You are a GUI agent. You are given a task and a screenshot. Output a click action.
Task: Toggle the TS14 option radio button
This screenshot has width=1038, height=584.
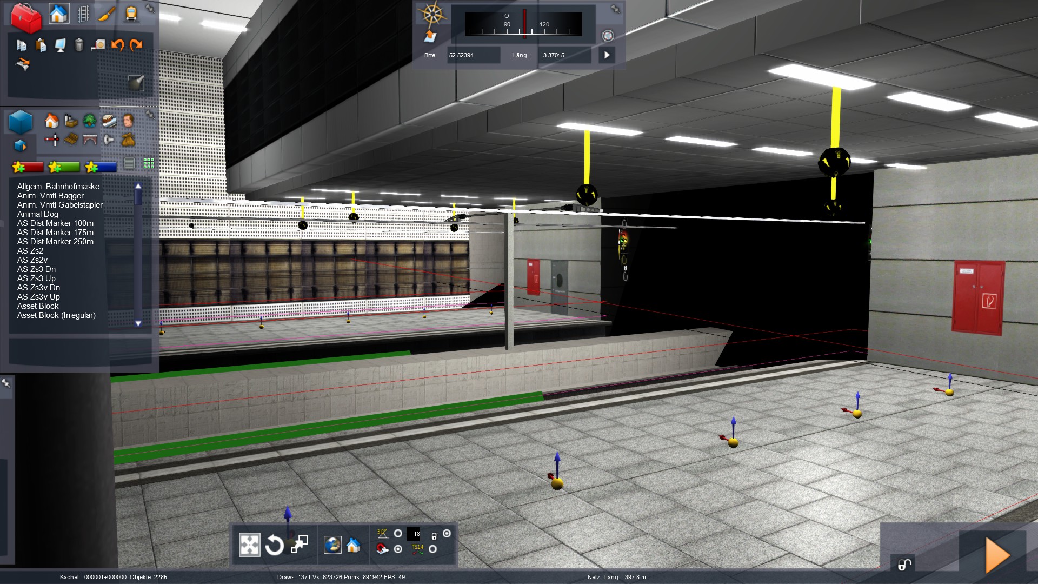tap(432, 549)
